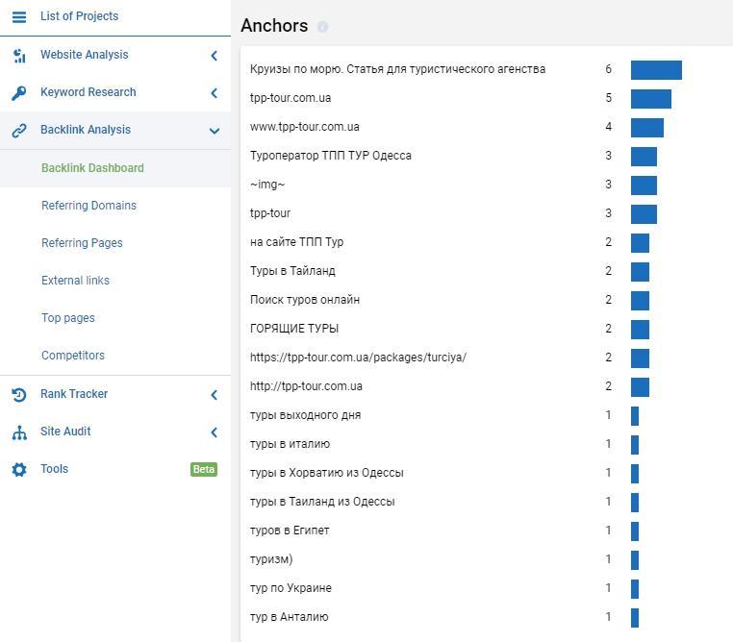
Task: Open the hamburger menu icon
Action: coord(19,16)
